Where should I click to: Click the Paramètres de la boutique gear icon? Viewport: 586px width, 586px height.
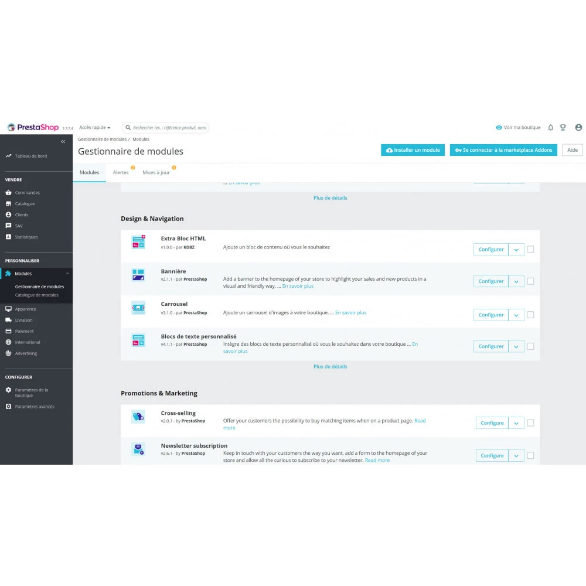[x=9, y=390]
